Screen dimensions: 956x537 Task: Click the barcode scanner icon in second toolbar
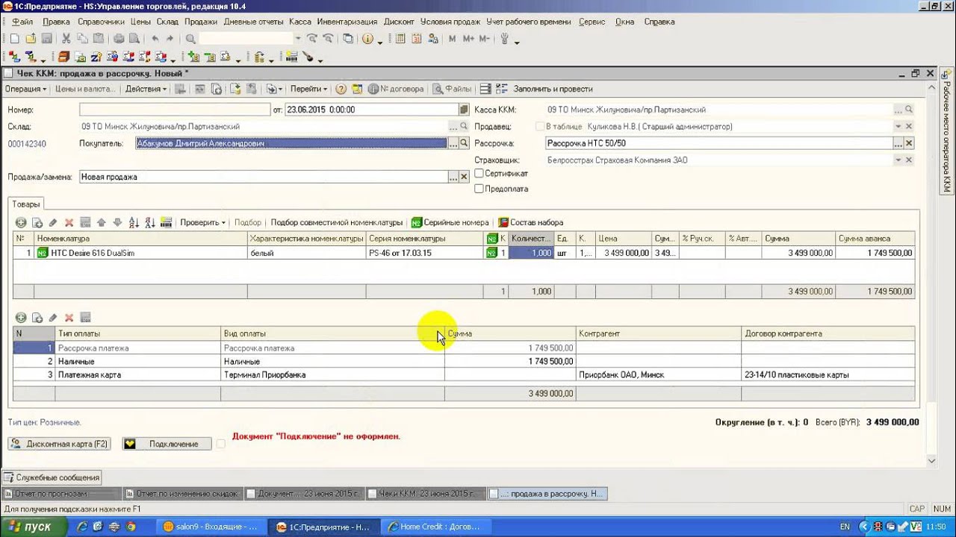point(292,57)
